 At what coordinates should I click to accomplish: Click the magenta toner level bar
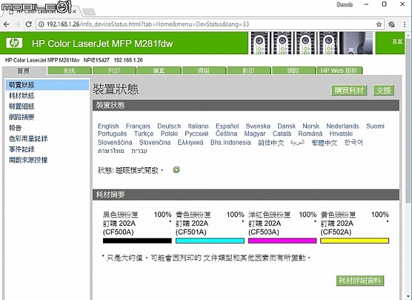pyautogui.click(x=283, y=241)
